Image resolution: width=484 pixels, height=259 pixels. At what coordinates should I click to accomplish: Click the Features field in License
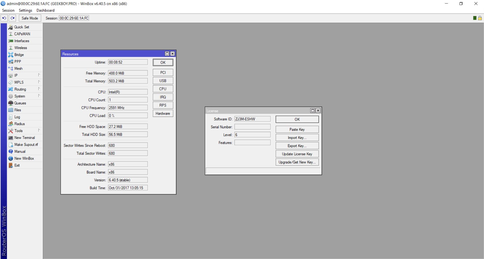tap(252, 143)
